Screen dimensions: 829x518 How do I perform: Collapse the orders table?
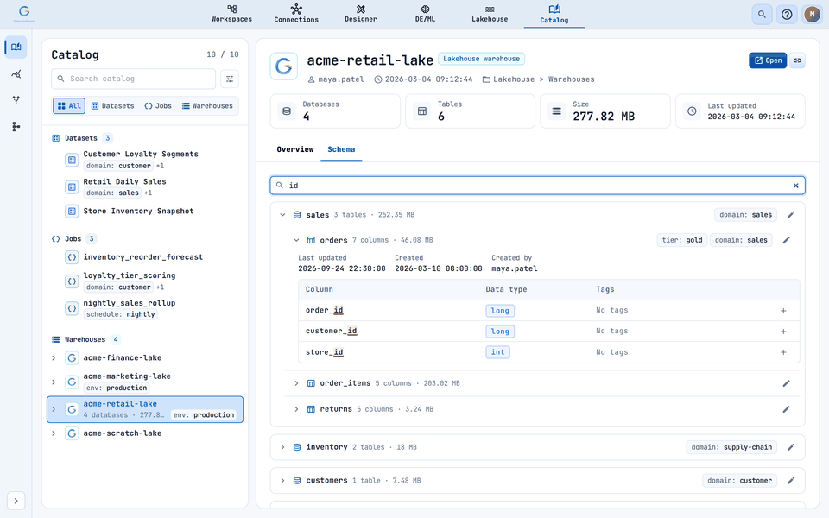click(296, 240)
